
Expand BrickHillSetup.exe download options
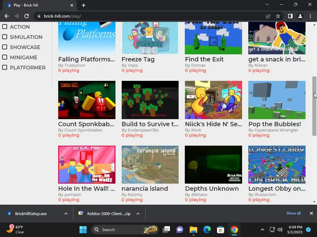click(x=66, y=214)
